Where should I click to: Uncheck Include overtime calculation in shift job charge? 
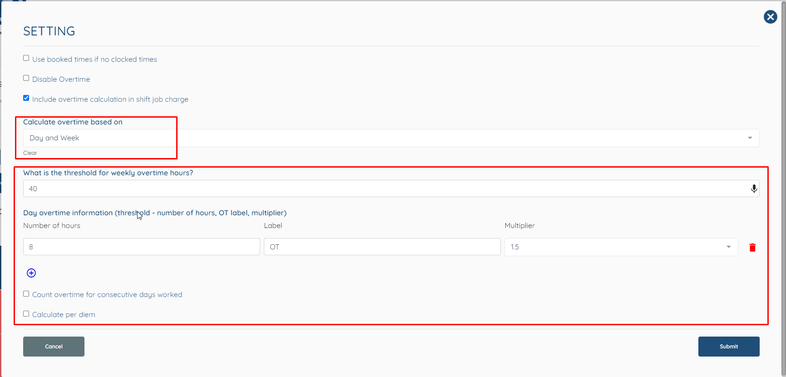pos(26,98)
